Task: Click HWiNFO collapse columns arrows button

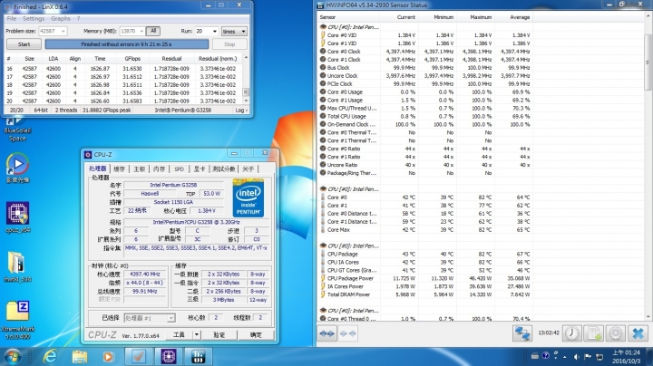Action: click(347, 333)
